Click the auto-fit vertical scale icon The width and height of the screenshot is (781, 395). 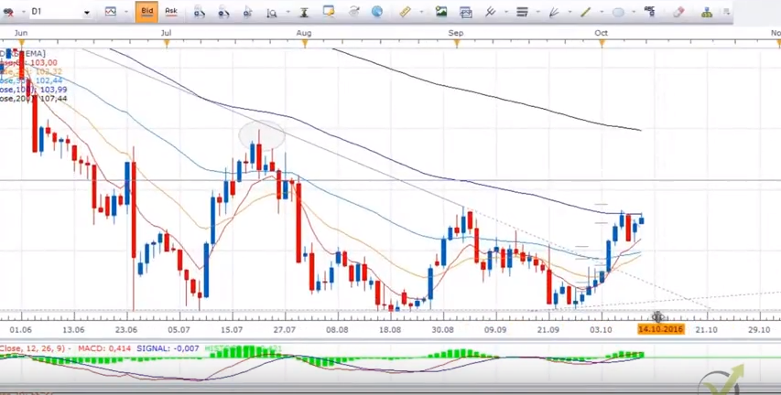304,12
